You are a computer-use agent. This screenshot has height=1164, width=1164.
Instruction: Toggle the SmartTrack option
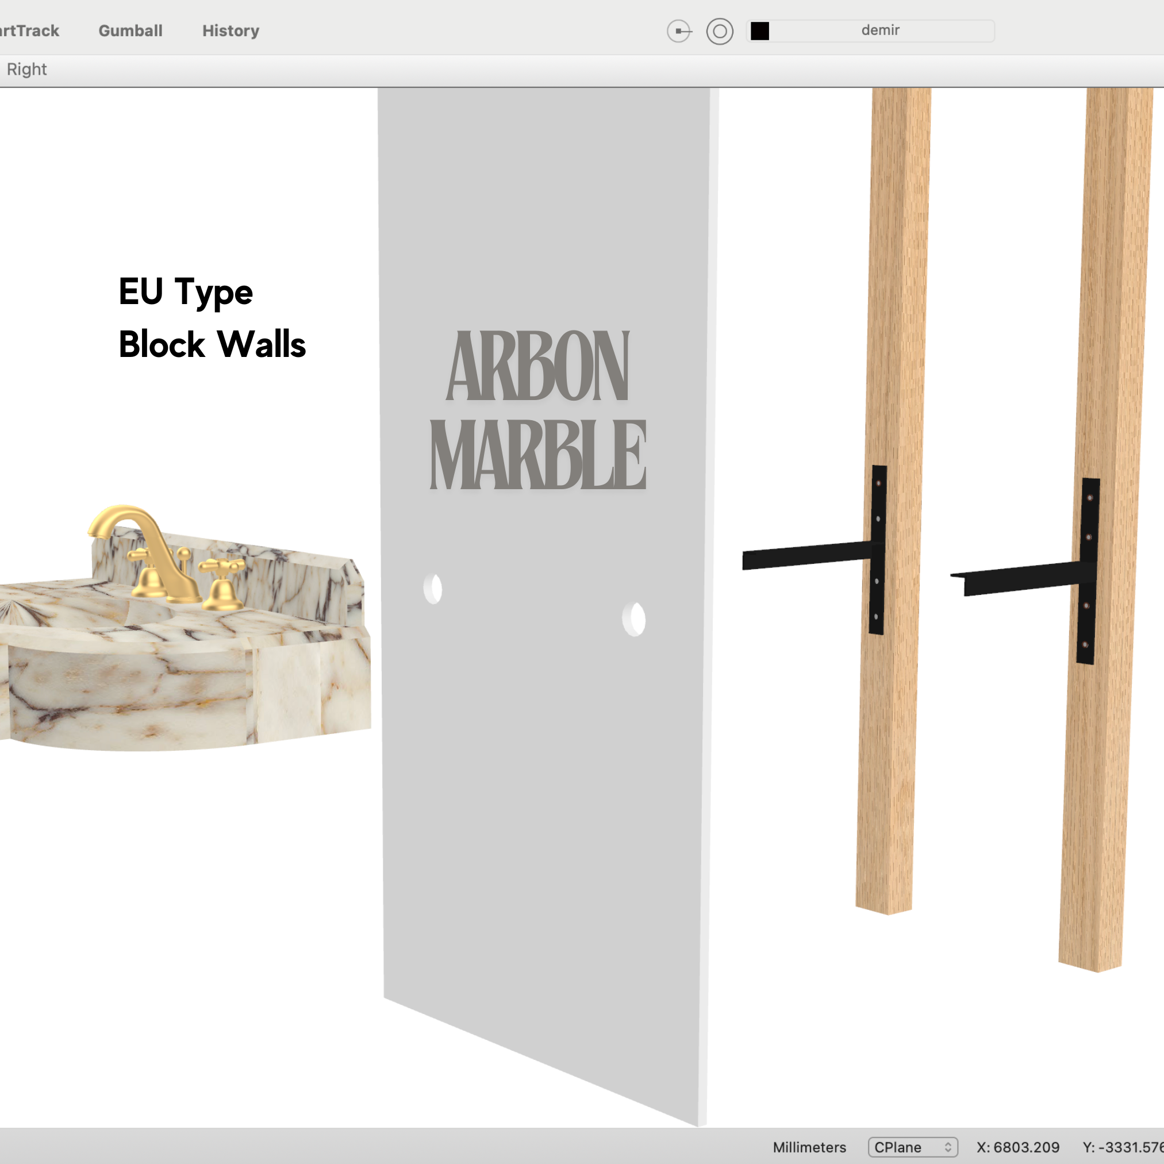(x=29, y=30)
